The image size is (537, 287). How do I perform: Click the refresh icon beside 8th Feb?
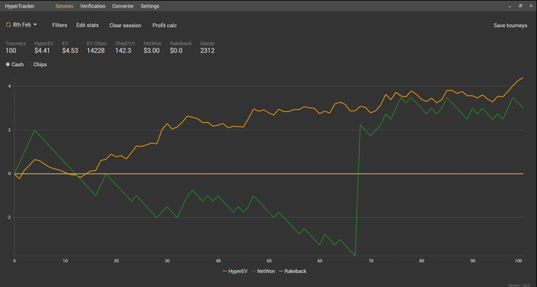[8, 25]
